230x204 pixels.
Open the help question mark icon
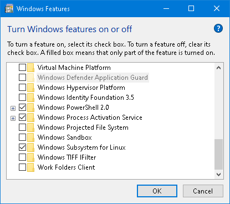[x=218, y=28]
